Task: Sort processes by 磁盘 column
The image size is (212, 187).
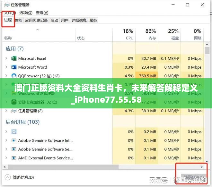Action: [169, 35]
